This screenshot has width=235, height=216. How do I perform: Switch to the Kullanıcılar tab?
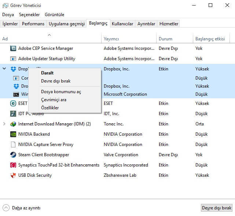pyautogui.click(x=122, y=24)
